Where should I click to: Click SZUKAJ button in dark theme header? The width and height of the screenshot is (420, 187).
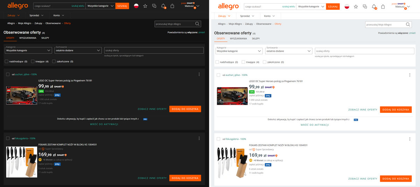(x=122, y=6)
